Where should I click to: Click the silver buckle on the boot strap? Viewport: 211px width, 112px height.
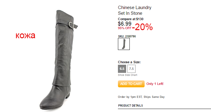point(71,25)
